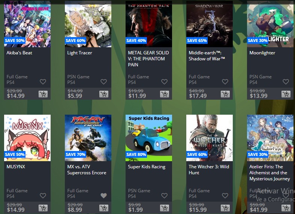The image size is (295, 214).
Task: Open The Witcher 3 cover art
Action: [210, 138]
